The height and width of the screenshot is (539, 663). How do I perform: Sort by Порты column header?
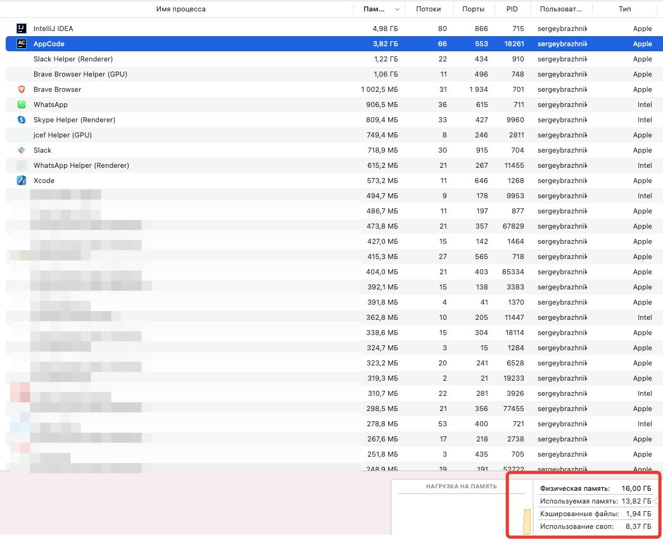pyautogui.click(x=473, y=9)
